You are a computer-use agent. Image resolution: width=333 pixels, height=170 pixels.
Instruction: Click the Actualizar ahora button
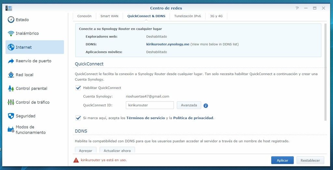(117, 151)
